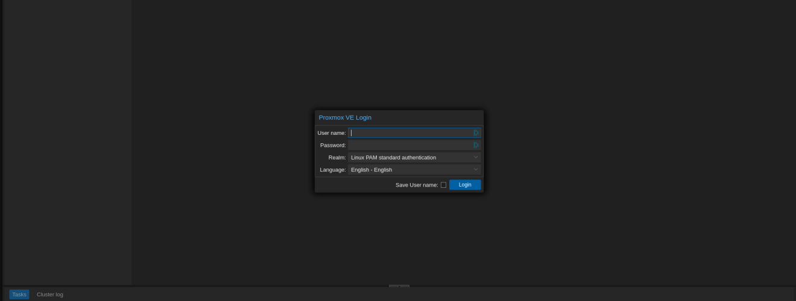The width and height of the screenshot is (796, 301).
Task: Click the "Save User name:" label
Action: click(x=417, y=185)
